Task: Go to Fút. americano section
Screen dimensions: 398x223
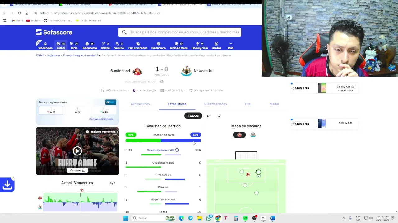Action: (x=138, y=46)
